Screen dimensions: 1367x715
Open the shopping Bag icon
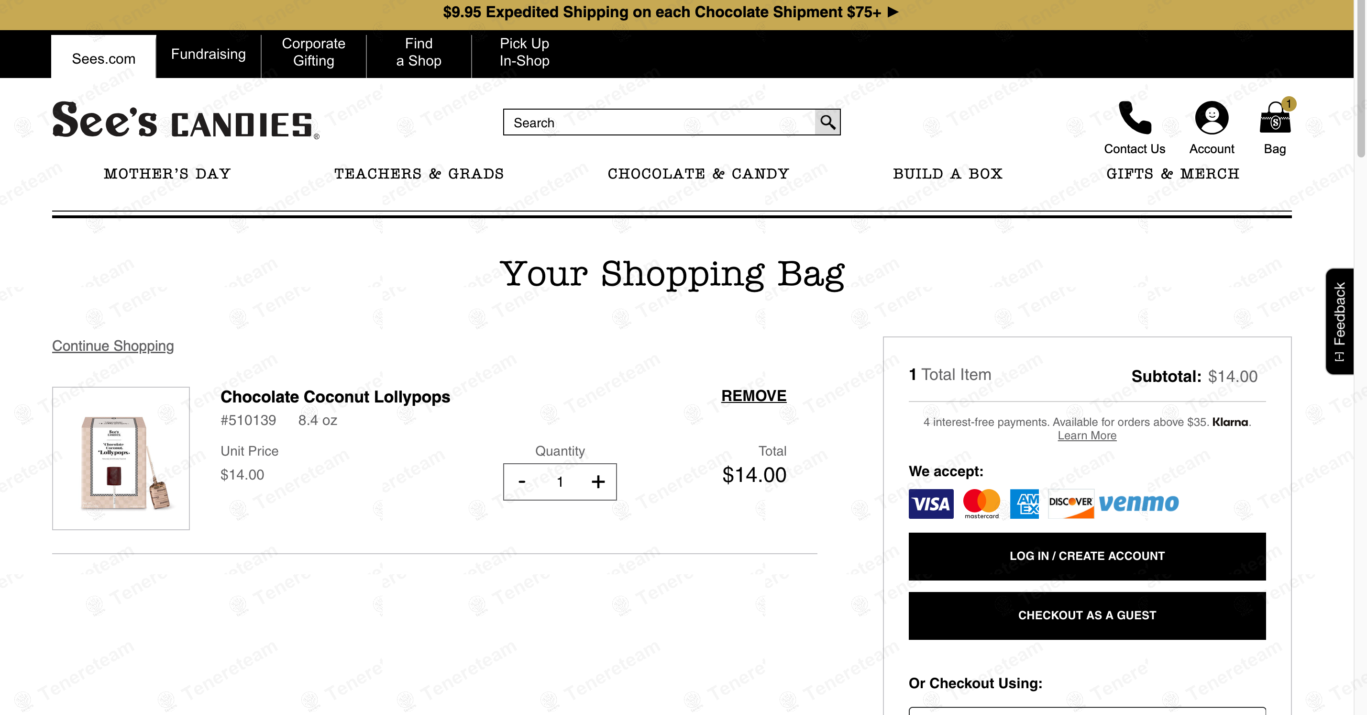pos(1275,118)
